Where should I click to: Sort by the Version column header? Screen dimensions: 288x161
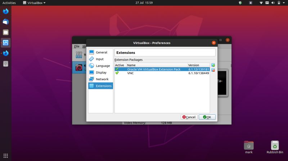coord(199,65)
